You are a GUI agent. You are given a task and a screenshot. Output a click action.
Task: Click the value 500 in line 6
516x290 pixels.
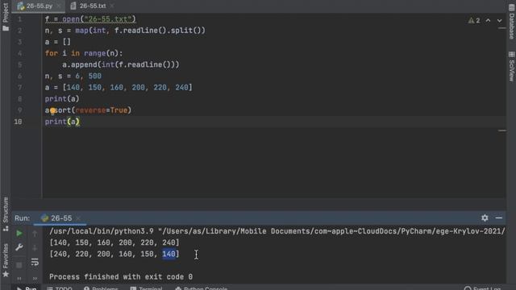95,76
